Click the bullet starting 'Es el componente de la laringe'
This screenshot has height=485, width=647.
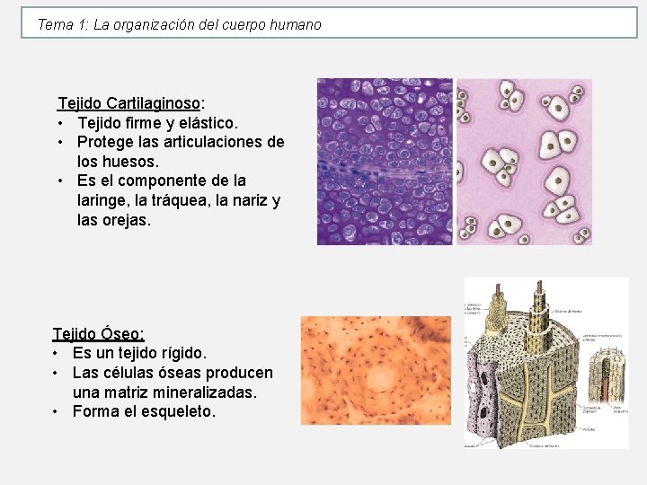click(x=179, y=200)
